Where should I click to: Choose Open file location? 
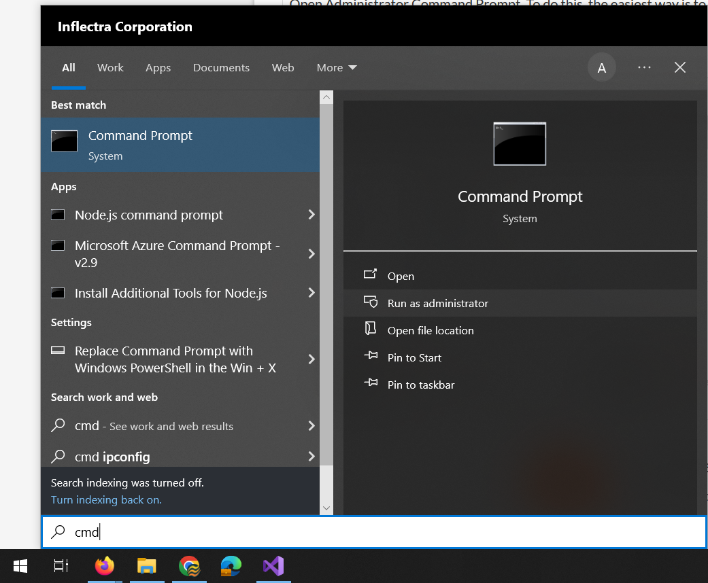(x=520, y=330)
